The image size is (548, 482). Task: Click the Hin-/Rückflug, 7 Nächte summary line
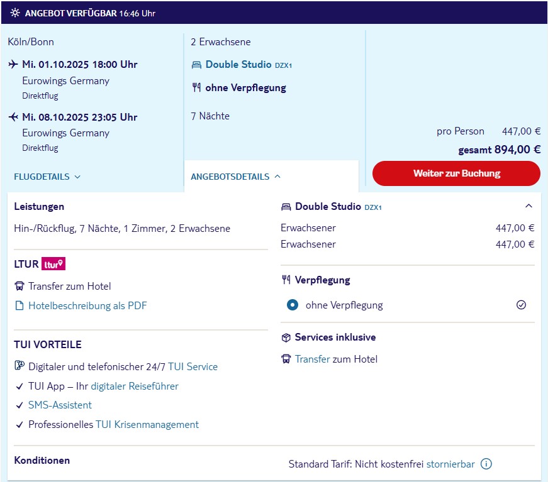click(122, 229)
